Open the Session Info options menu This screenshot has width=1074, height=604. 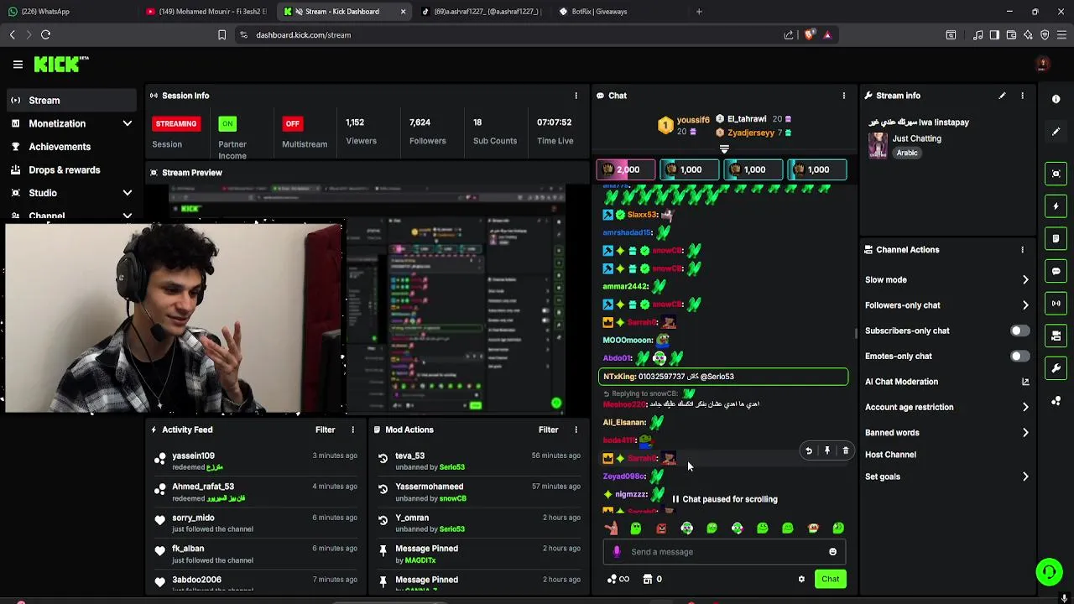pos(576,96)
